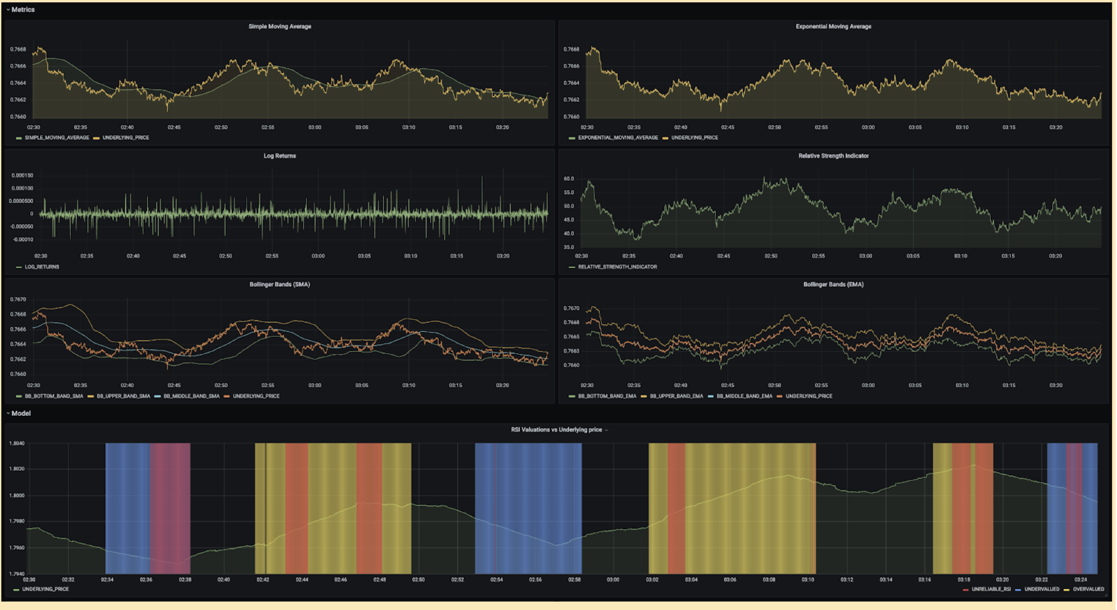Open the Simple Moving Average panel title menu
The image size is (1117, 610).
[280, 27]
